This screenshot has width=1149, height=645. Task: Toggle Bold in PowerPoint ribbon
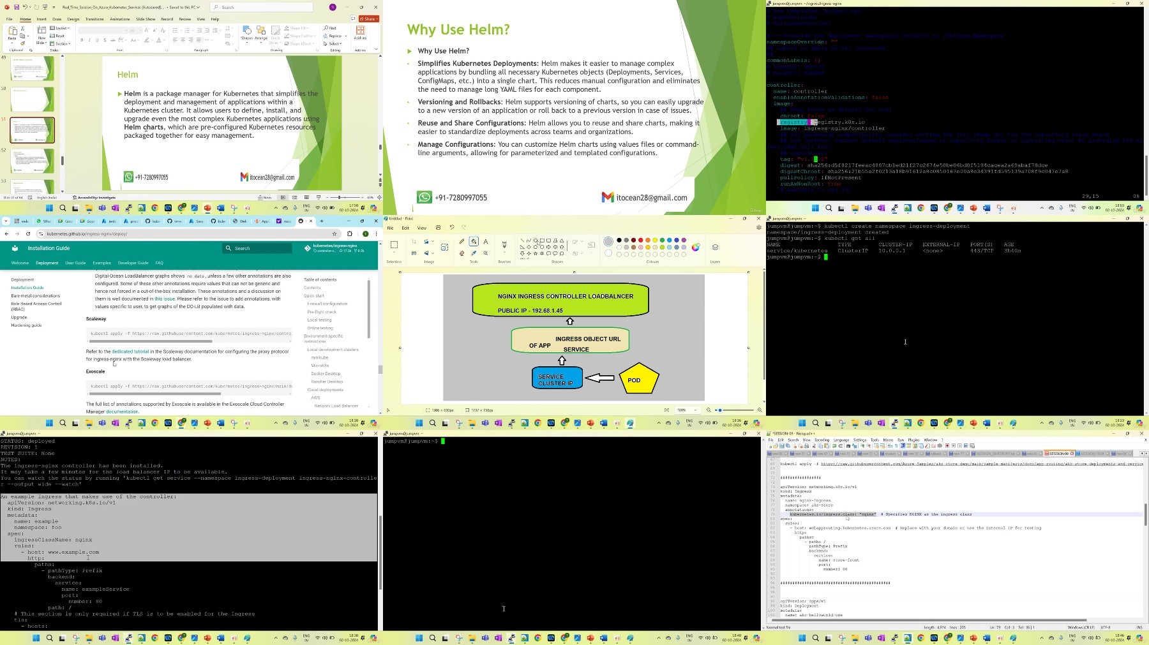point(82,40)
